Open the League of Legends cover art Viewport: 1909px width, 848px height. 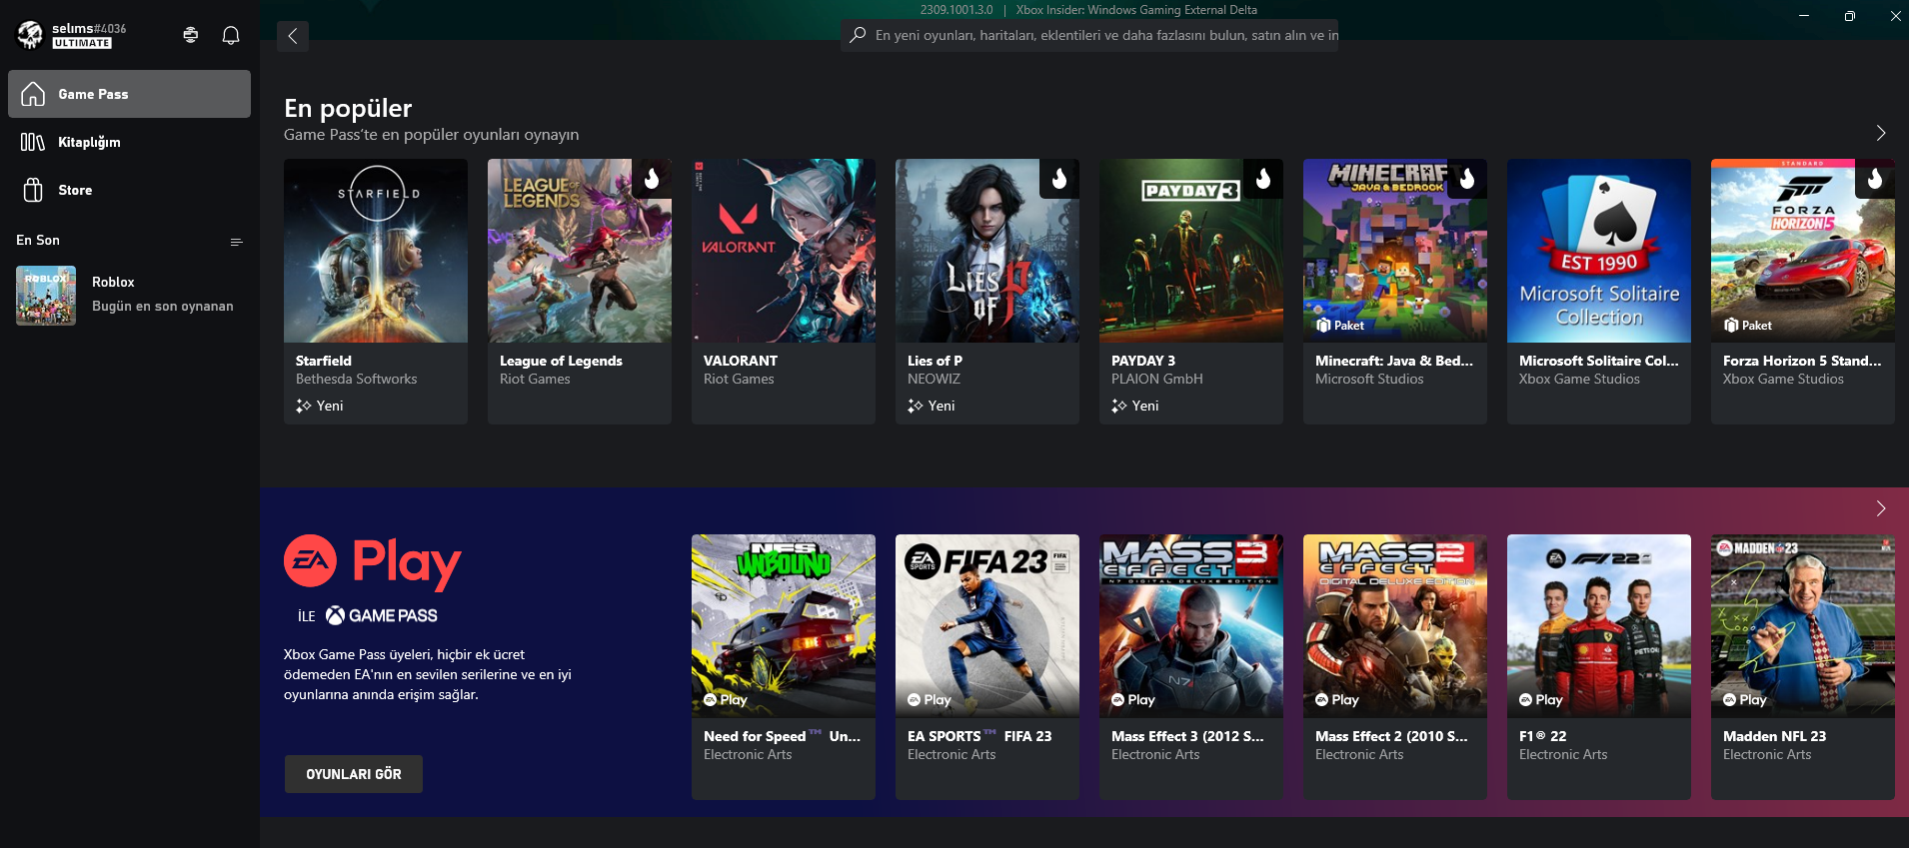point(580,251)
